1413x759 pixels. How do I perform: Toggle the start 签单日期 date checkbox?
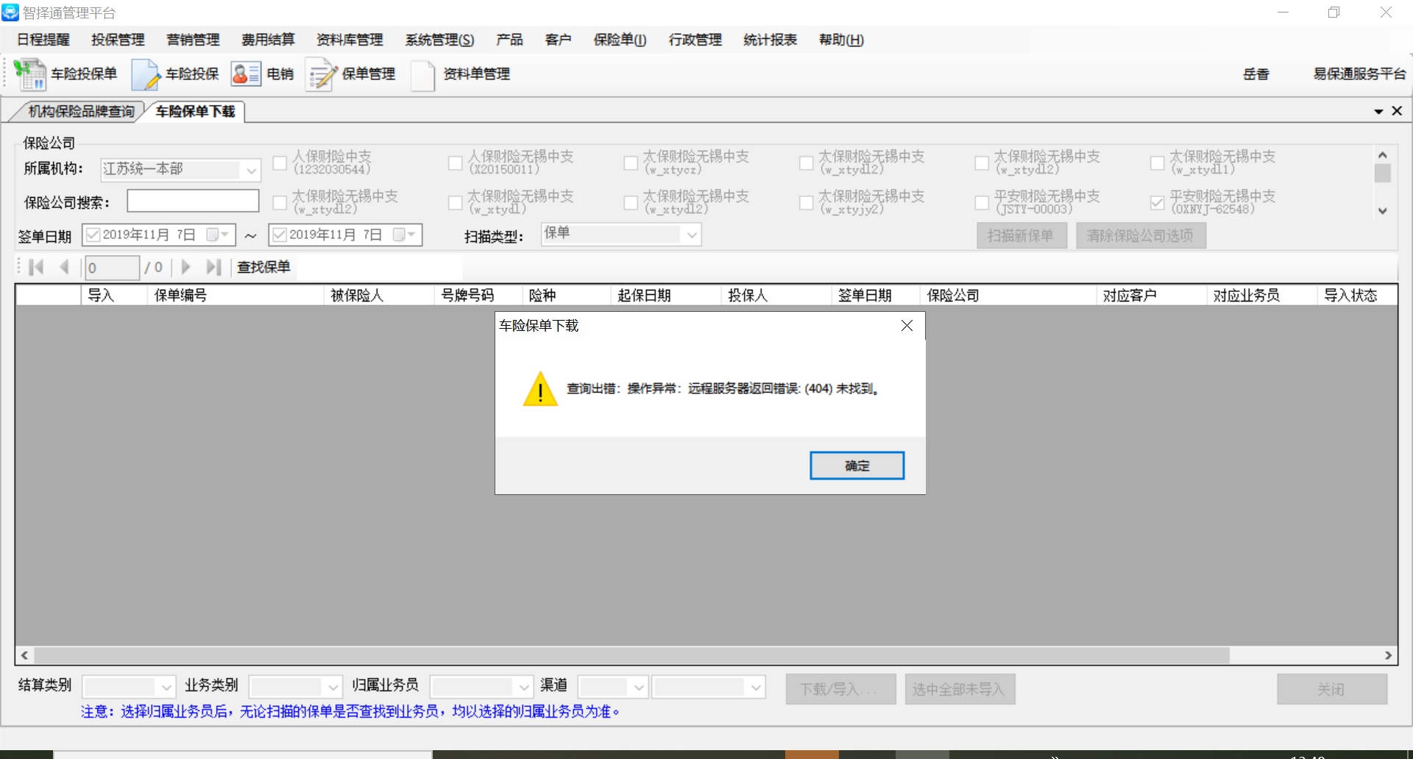click(93, 235)
